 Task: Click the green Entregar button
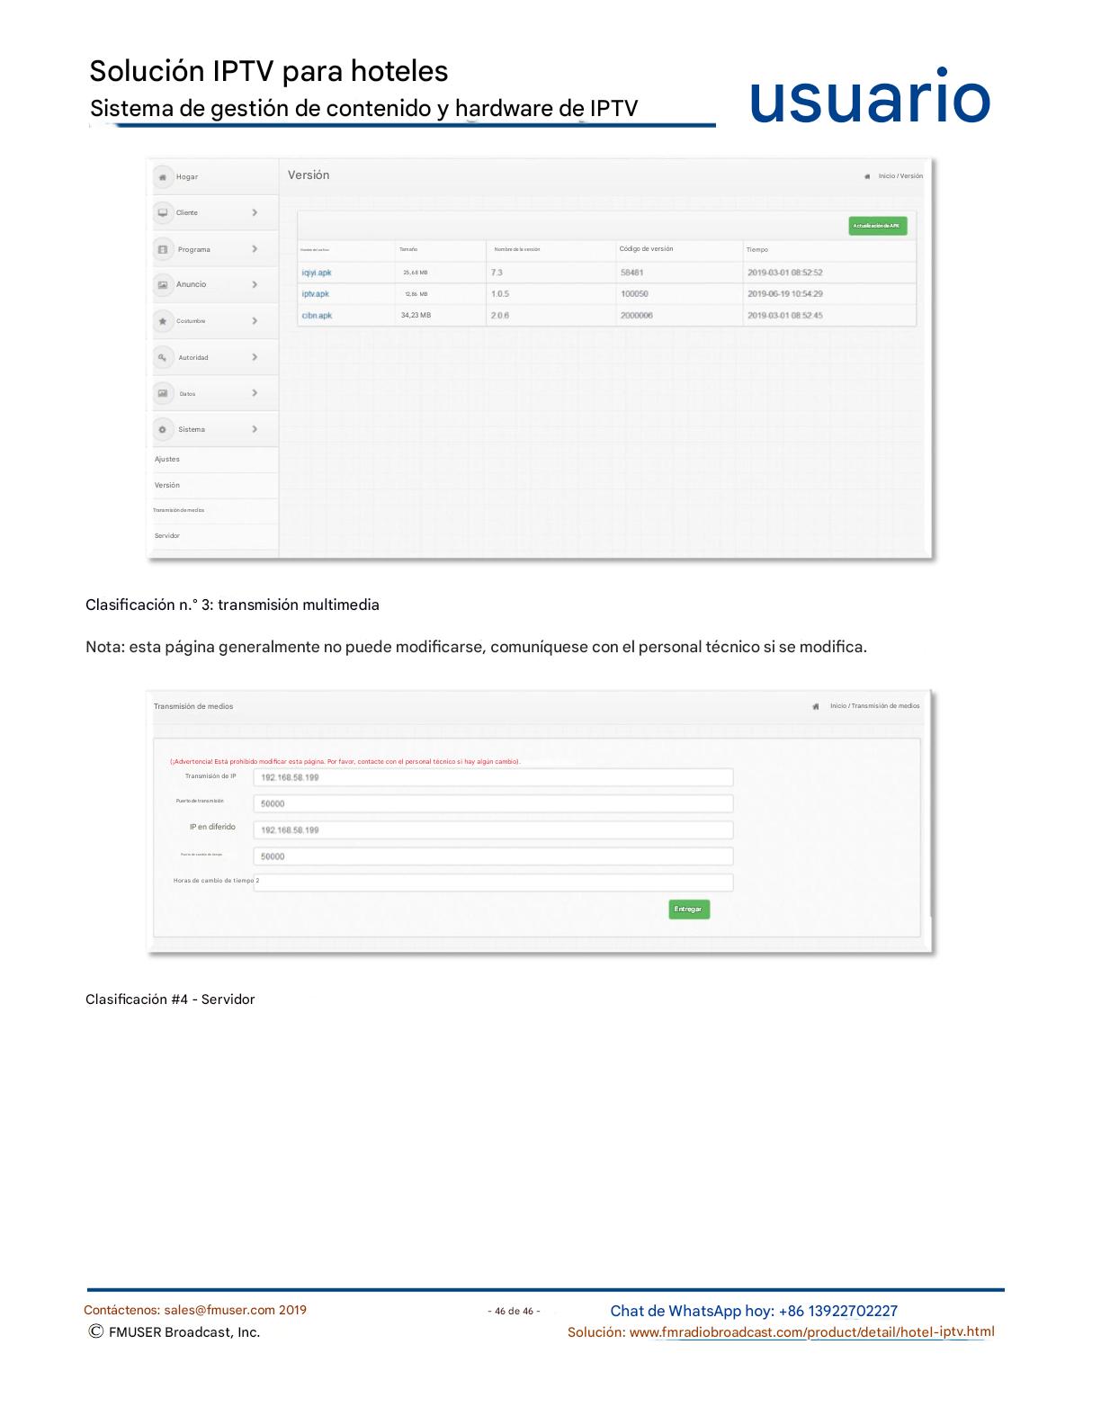point(689,910)
